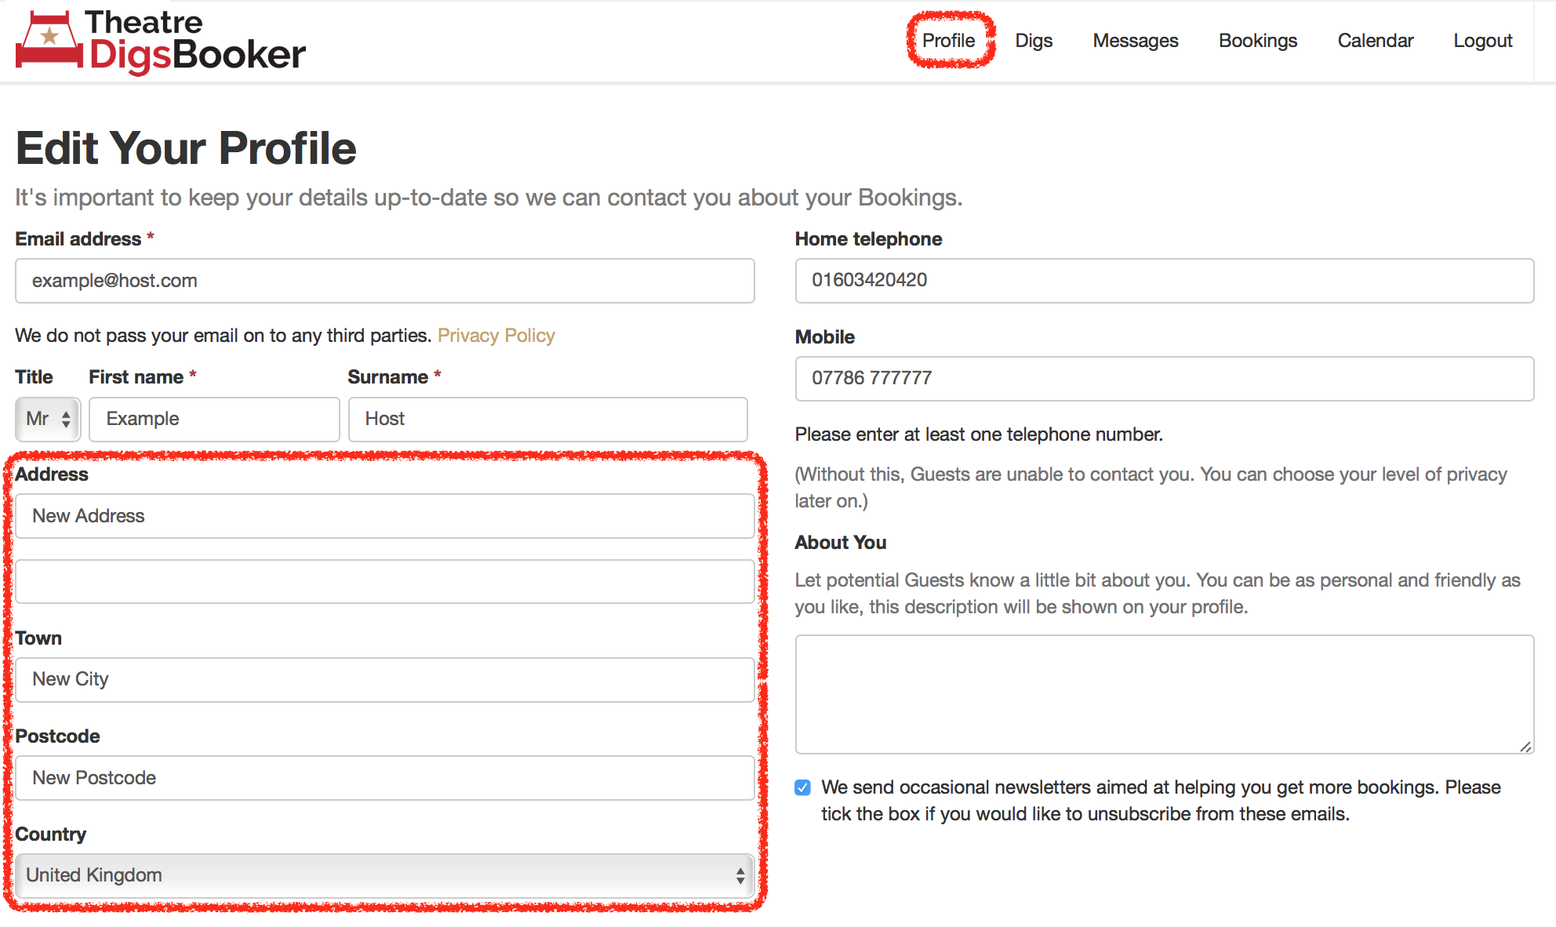This screenshot has height=927, width=1556.
Task: Open the Profile menu item
Action: (x=949, y=41)
